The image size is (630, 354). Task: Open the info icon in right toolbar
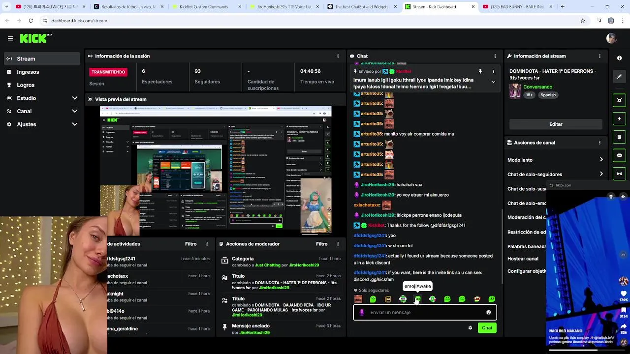coord(619,58)
